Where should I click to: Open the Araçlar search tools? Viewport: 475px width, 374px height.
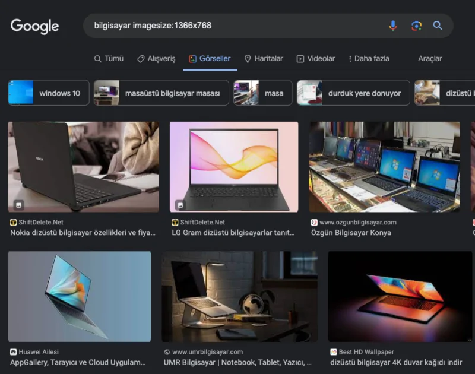430,59
